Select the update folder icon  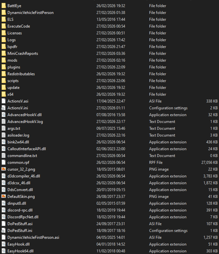point(4,87)
